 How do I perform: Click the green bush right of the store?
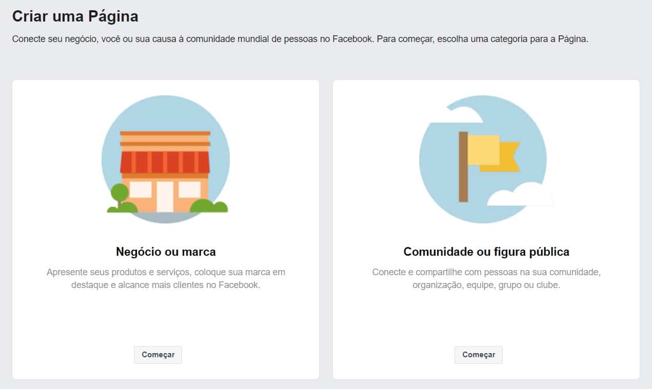(209, 206)
